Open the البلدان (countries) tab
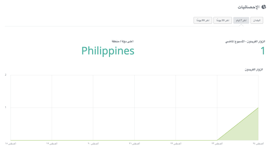The width and height of the screenshot is (271, 146). pyautogui.click(x=257, y=21)
